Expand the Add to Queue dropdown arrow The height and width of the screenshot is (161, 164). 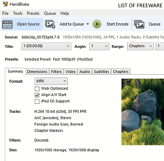pos(87,24)
